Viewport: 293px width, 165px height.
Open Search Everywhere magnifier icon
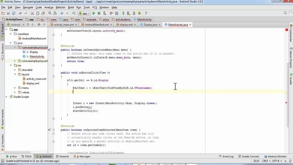285,13
